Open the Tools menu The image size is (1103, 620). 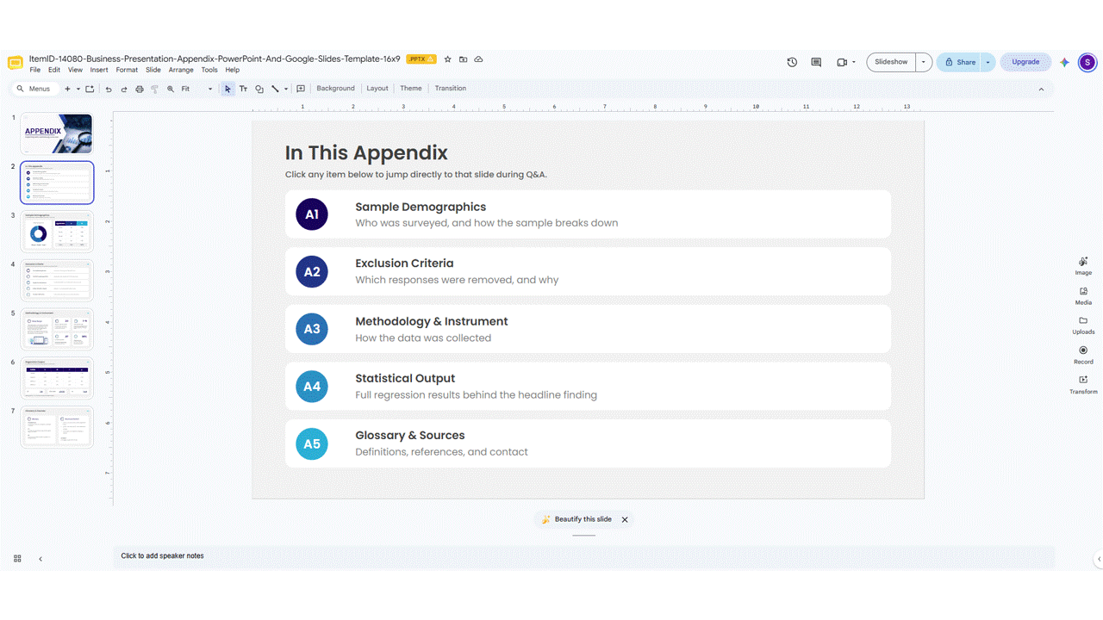pyautogui.click(x=209, y=71)
